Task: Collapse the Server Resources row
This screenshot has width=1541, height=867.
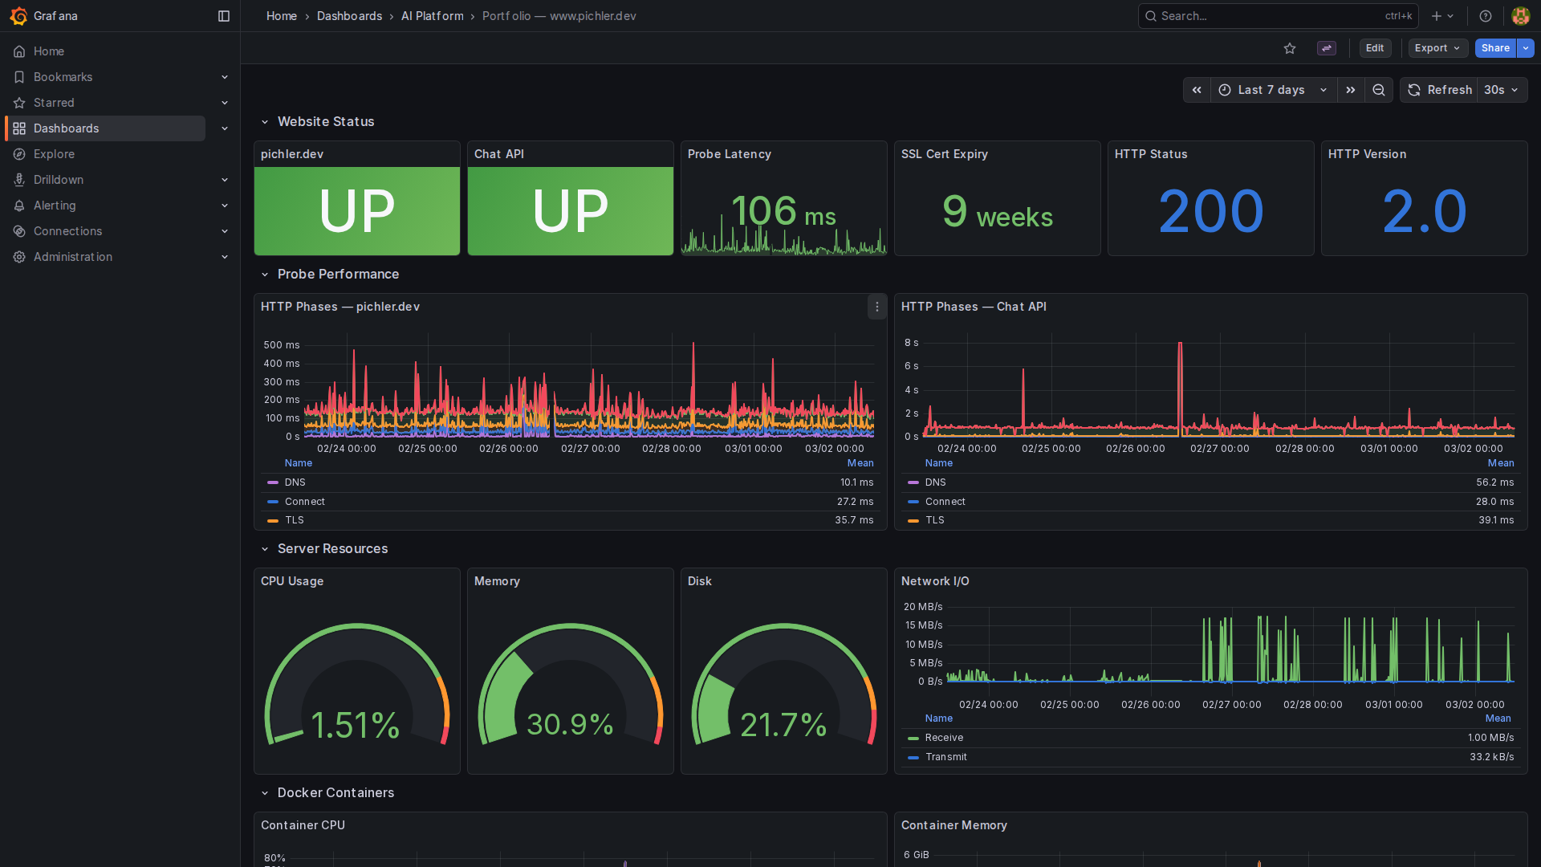Action: (x=265, y=549)
